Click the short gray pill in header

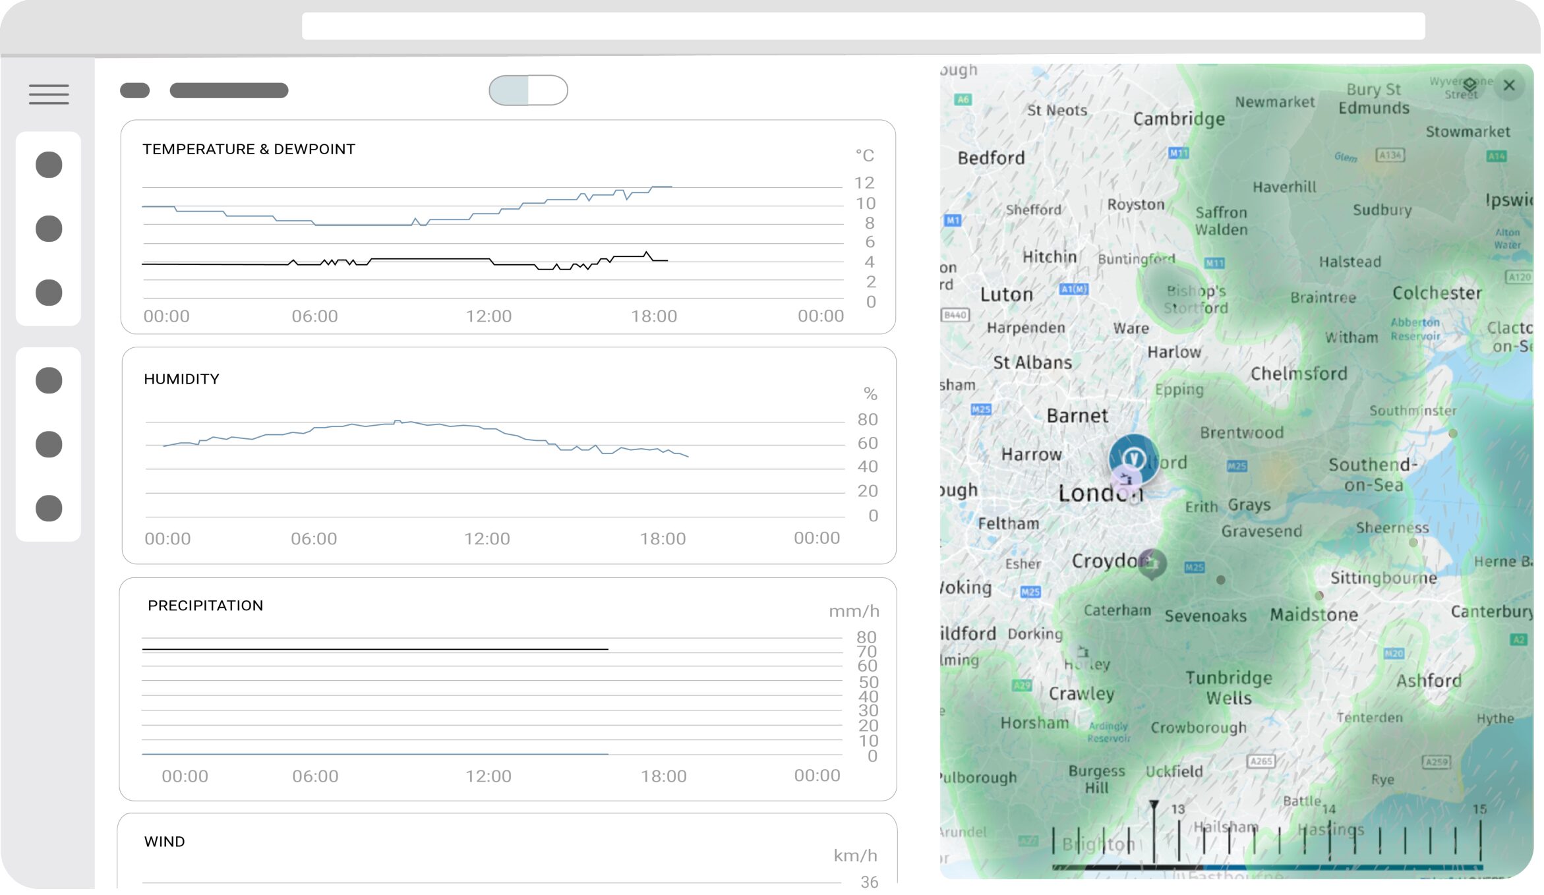pyautogui.click(x=135, y=90)
